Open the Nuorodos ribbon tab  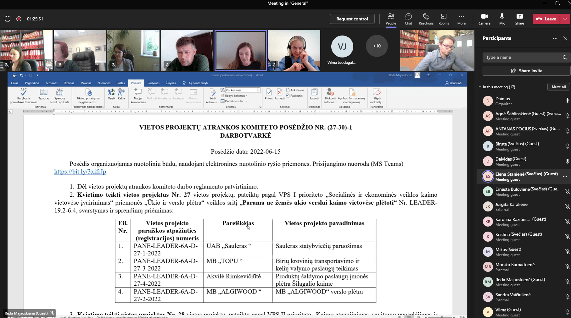tap(104, 83)
